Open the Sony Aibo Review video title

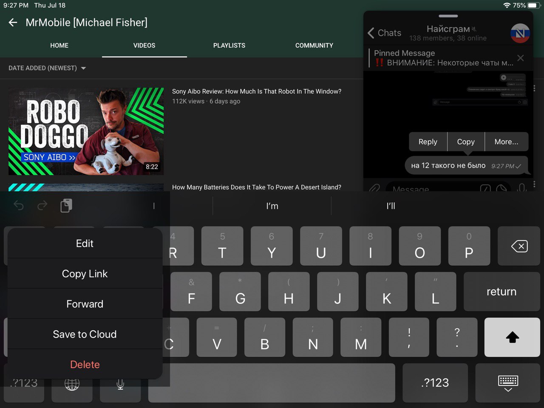click(x=256, y=91)
